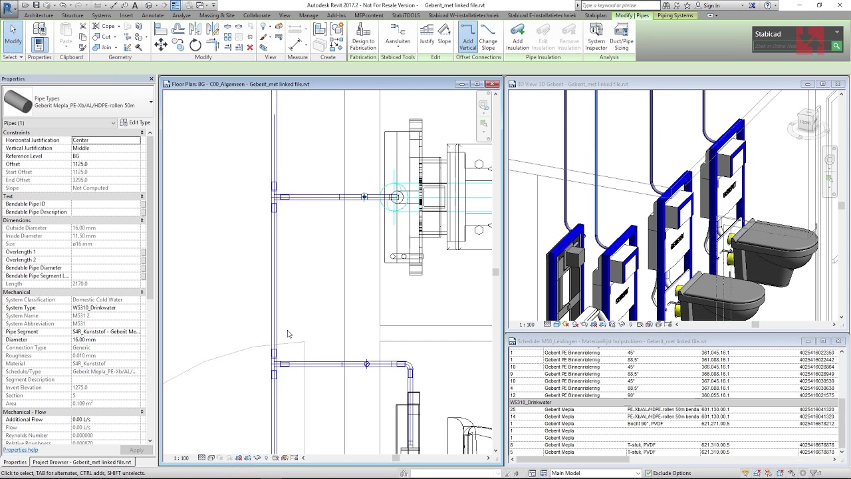Screen dimensions: 851x479
Task: Activate the Add Vertical offset option
Action: pyautogui.click(x=467, y=37)
